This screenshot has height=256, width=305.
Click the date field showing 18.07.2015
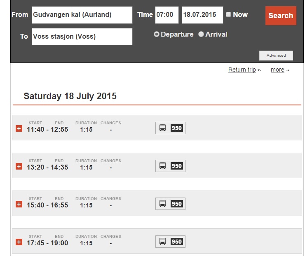tap(202, 15)
